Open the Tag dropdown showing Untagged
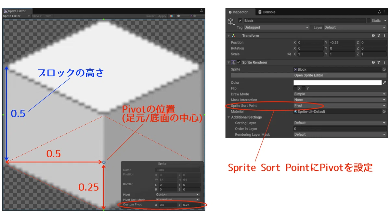Viewport: 390px width, 219px height. click(x=276, y=28)
